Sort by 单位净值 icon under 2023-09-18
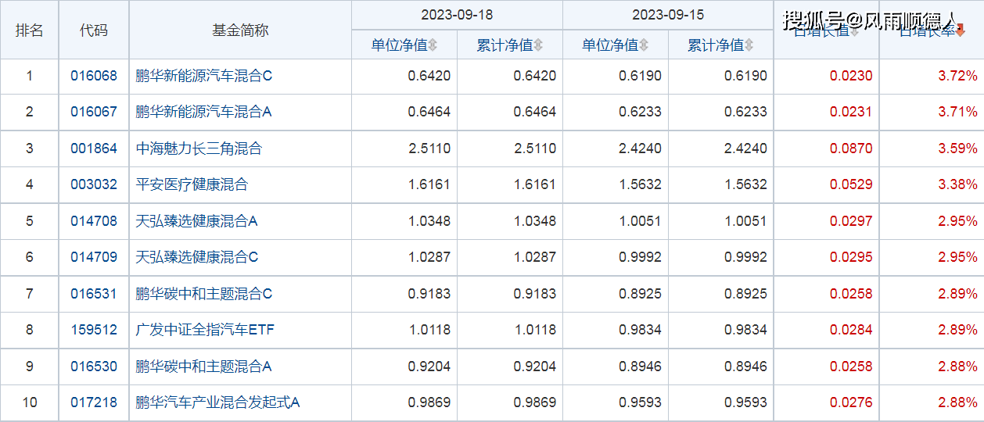The width and height of the screenshot is (984, 422). (433, 45)
